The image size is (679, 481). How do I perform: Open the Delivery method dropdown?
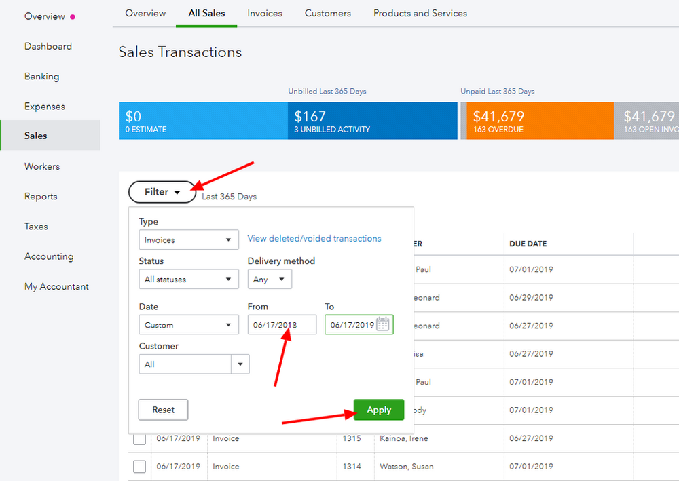coord(270,279)
